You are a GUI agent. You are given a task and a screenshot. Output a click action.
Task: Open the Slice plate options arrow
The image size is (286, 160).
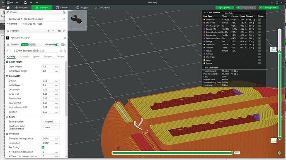[x=238, y=7]
